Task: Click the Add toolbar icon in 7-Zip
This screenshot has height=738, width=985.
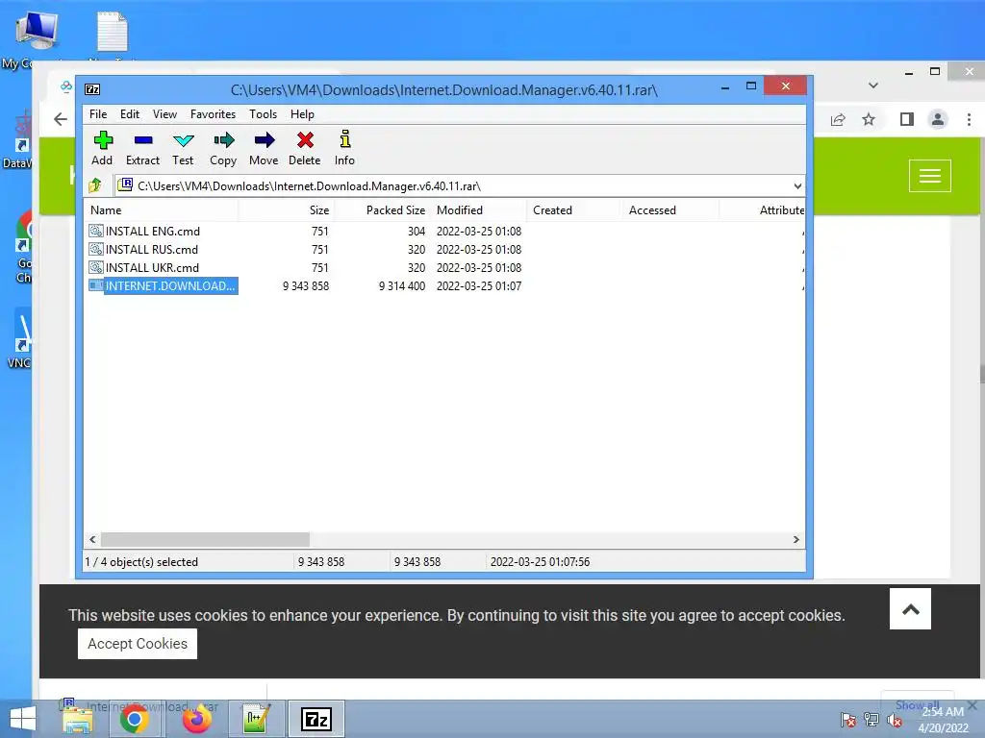Action: point(102,148)
